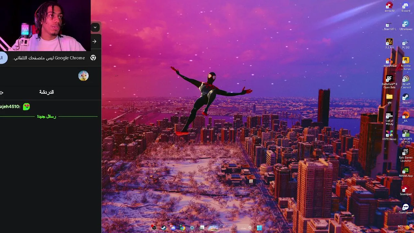Open TeamViewer desktop shortcut
The width and height of the screenshot is (414, 233).
point(406,209)
